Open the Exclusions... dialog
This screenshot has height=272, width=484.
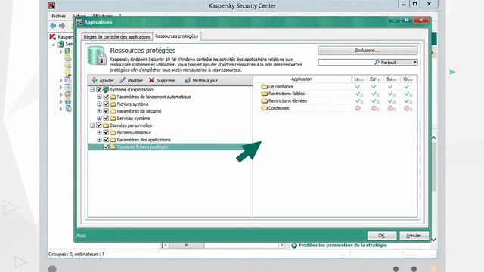tap(368, 51)
